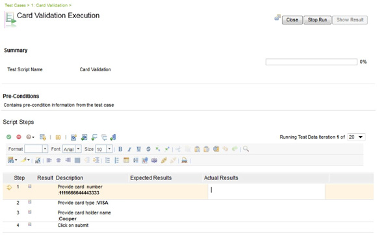377x241 pixels.
Task: Click the remove format icon
Action: 38,160
